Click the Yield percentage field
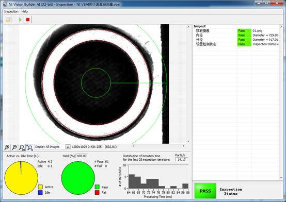Screen dimensions: 286x202 tap(82, 156)
